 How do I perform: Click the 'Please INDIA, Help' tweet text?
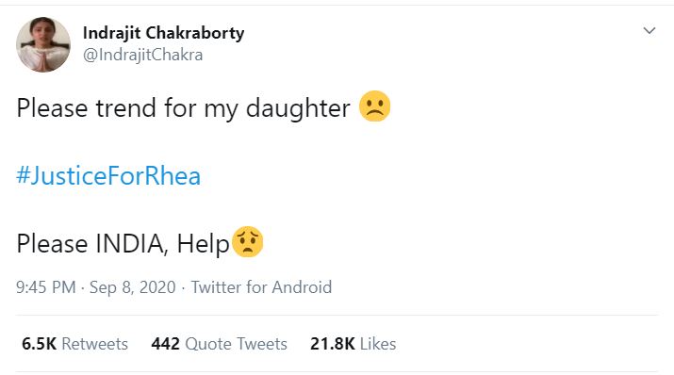click(123, 243)
